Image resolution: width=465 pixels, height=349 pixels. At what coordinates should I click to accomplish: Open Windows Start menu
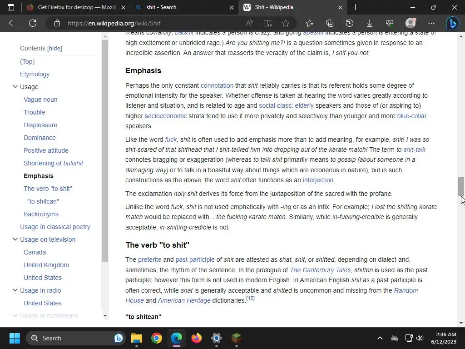tap(15, 338)
